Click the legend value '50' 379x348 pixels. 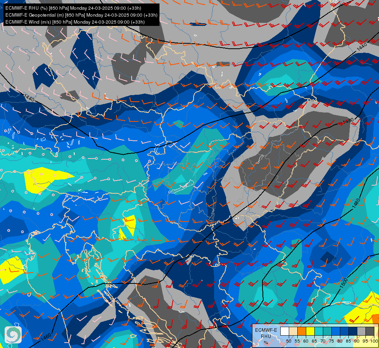[288, 341]
